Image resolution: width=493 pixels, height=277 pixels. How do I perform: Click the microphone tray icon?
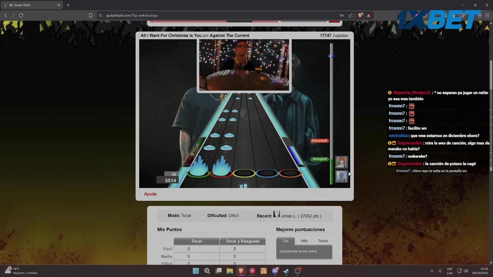440,271
